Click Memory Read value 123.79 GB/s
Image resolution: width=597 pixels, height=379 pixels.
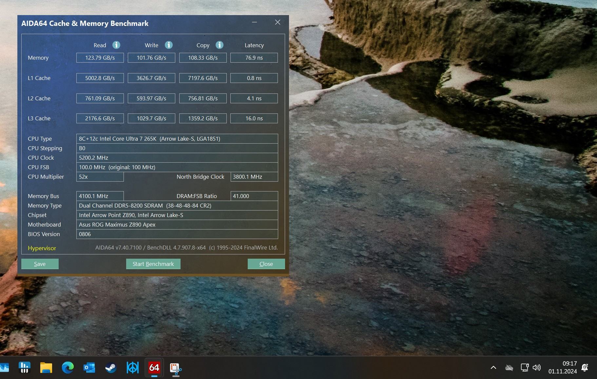[x=100, y=58]
